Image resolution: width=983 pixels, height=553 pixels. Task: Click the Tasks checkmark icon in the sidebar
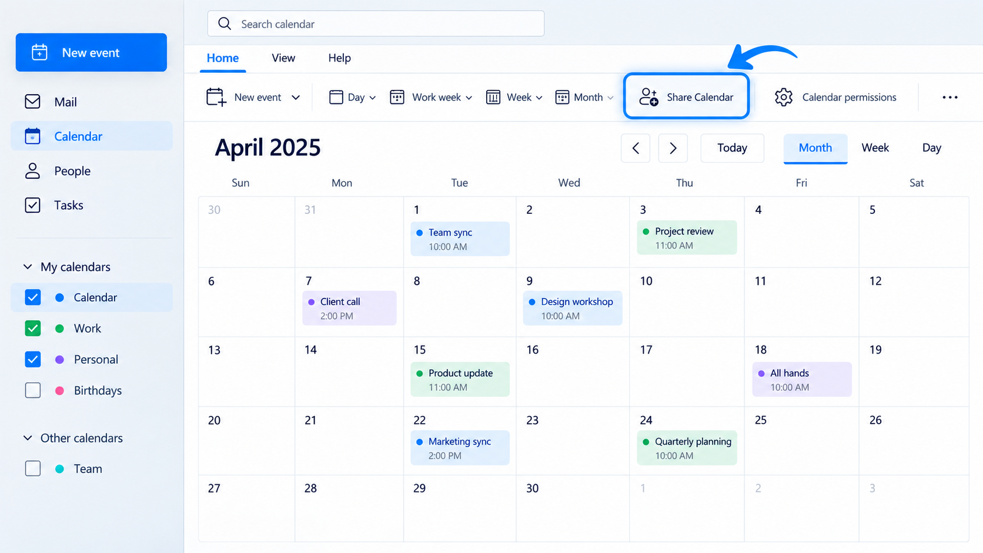click(x=32, y=205)
